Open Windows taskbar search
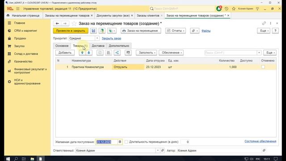Image resolution: width=286 pixels, height=161 pixels. click(x=16, y=159)
